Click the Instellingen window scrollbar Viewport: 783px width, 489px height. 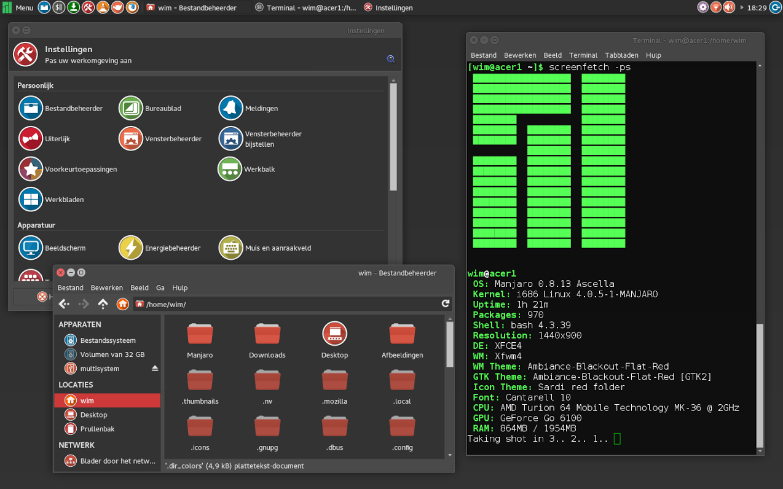point(393,135)
